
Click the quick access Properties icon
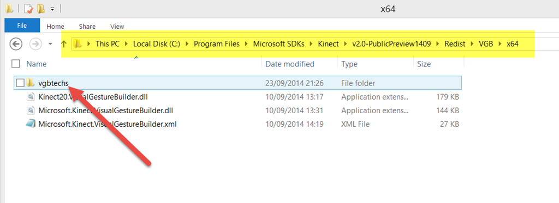(28, 9)
